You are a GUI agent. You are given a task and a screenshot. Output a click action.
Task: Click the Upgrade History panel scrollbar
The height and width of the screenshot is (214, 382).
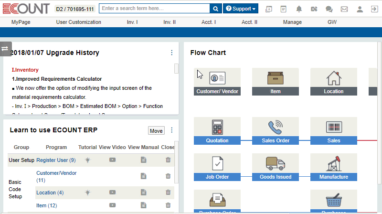pos(176,68)
